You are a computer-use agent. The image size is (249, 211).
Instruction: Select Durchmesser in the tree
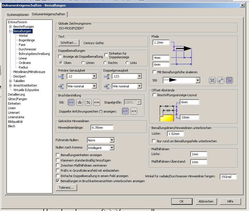click(x=28, y=49)
